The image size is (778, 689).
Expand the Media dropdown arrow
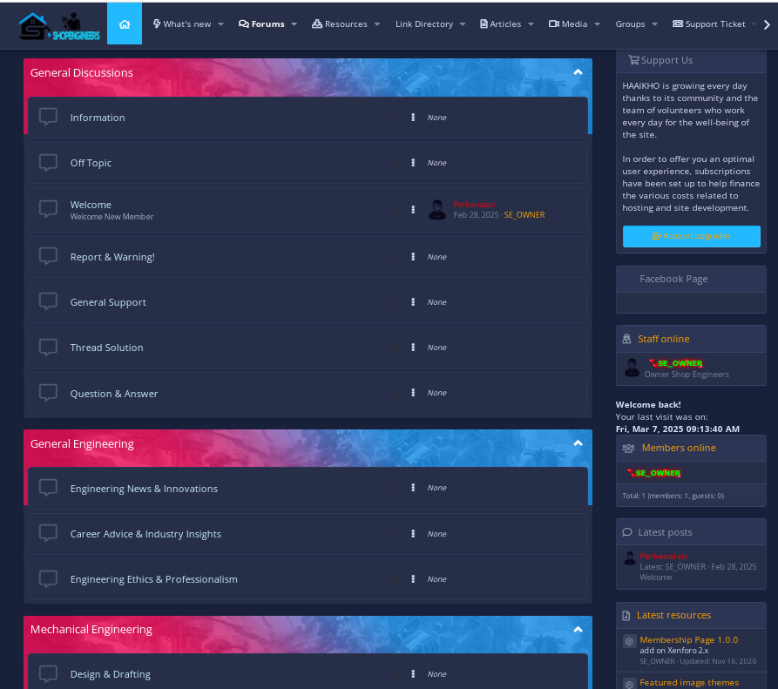pos(598,24)
